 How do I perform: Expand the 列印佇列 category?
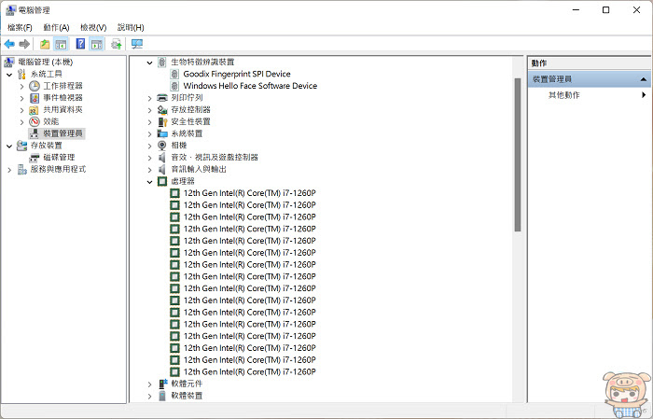point(149,98)
